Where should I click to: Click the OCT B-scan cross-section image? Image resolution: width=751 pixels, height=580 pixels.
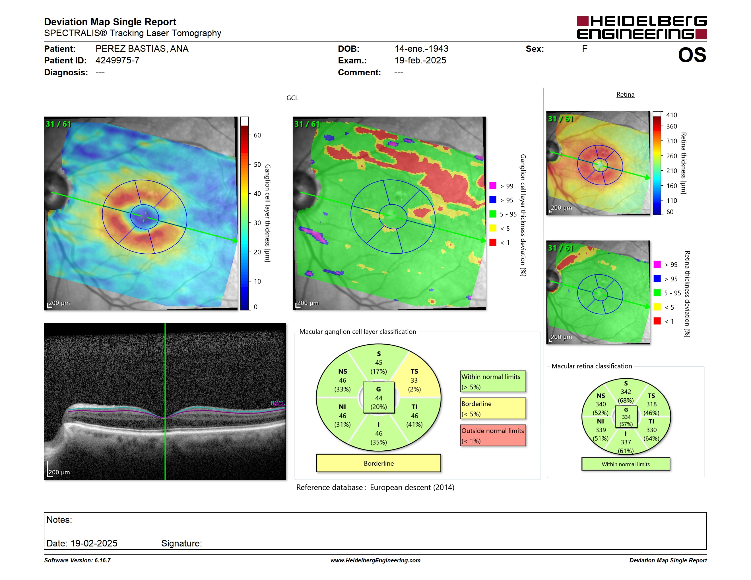point(165,401)
